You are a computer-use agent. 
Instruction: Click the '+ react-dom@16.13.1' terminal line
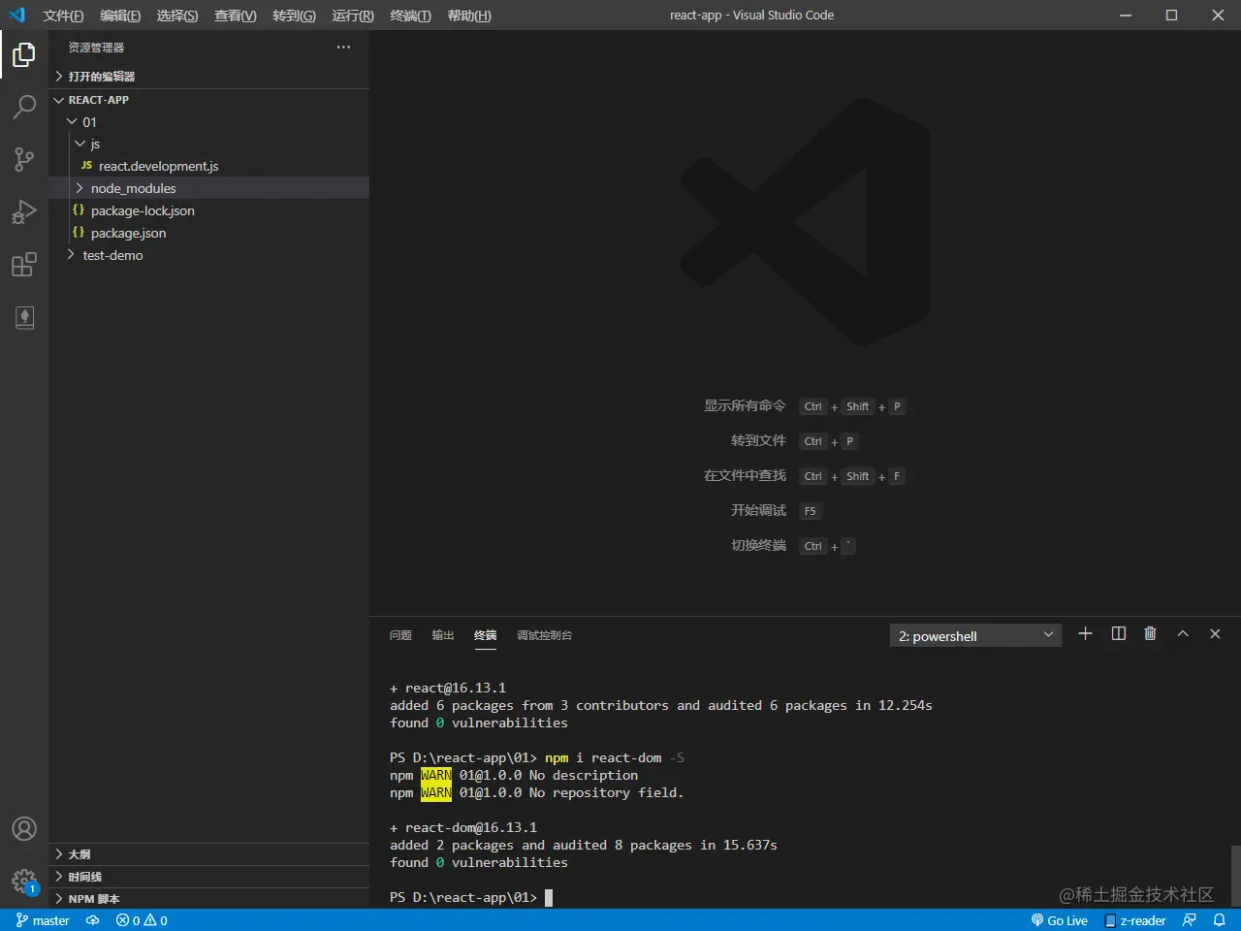click(x=463, y=828)
